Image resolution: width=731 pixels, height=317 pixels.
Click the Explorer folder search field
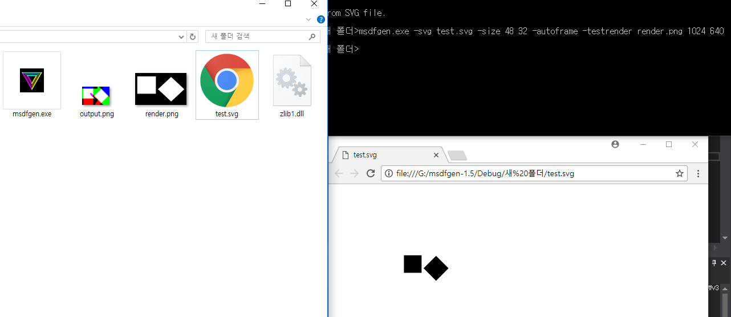point(262,36)
